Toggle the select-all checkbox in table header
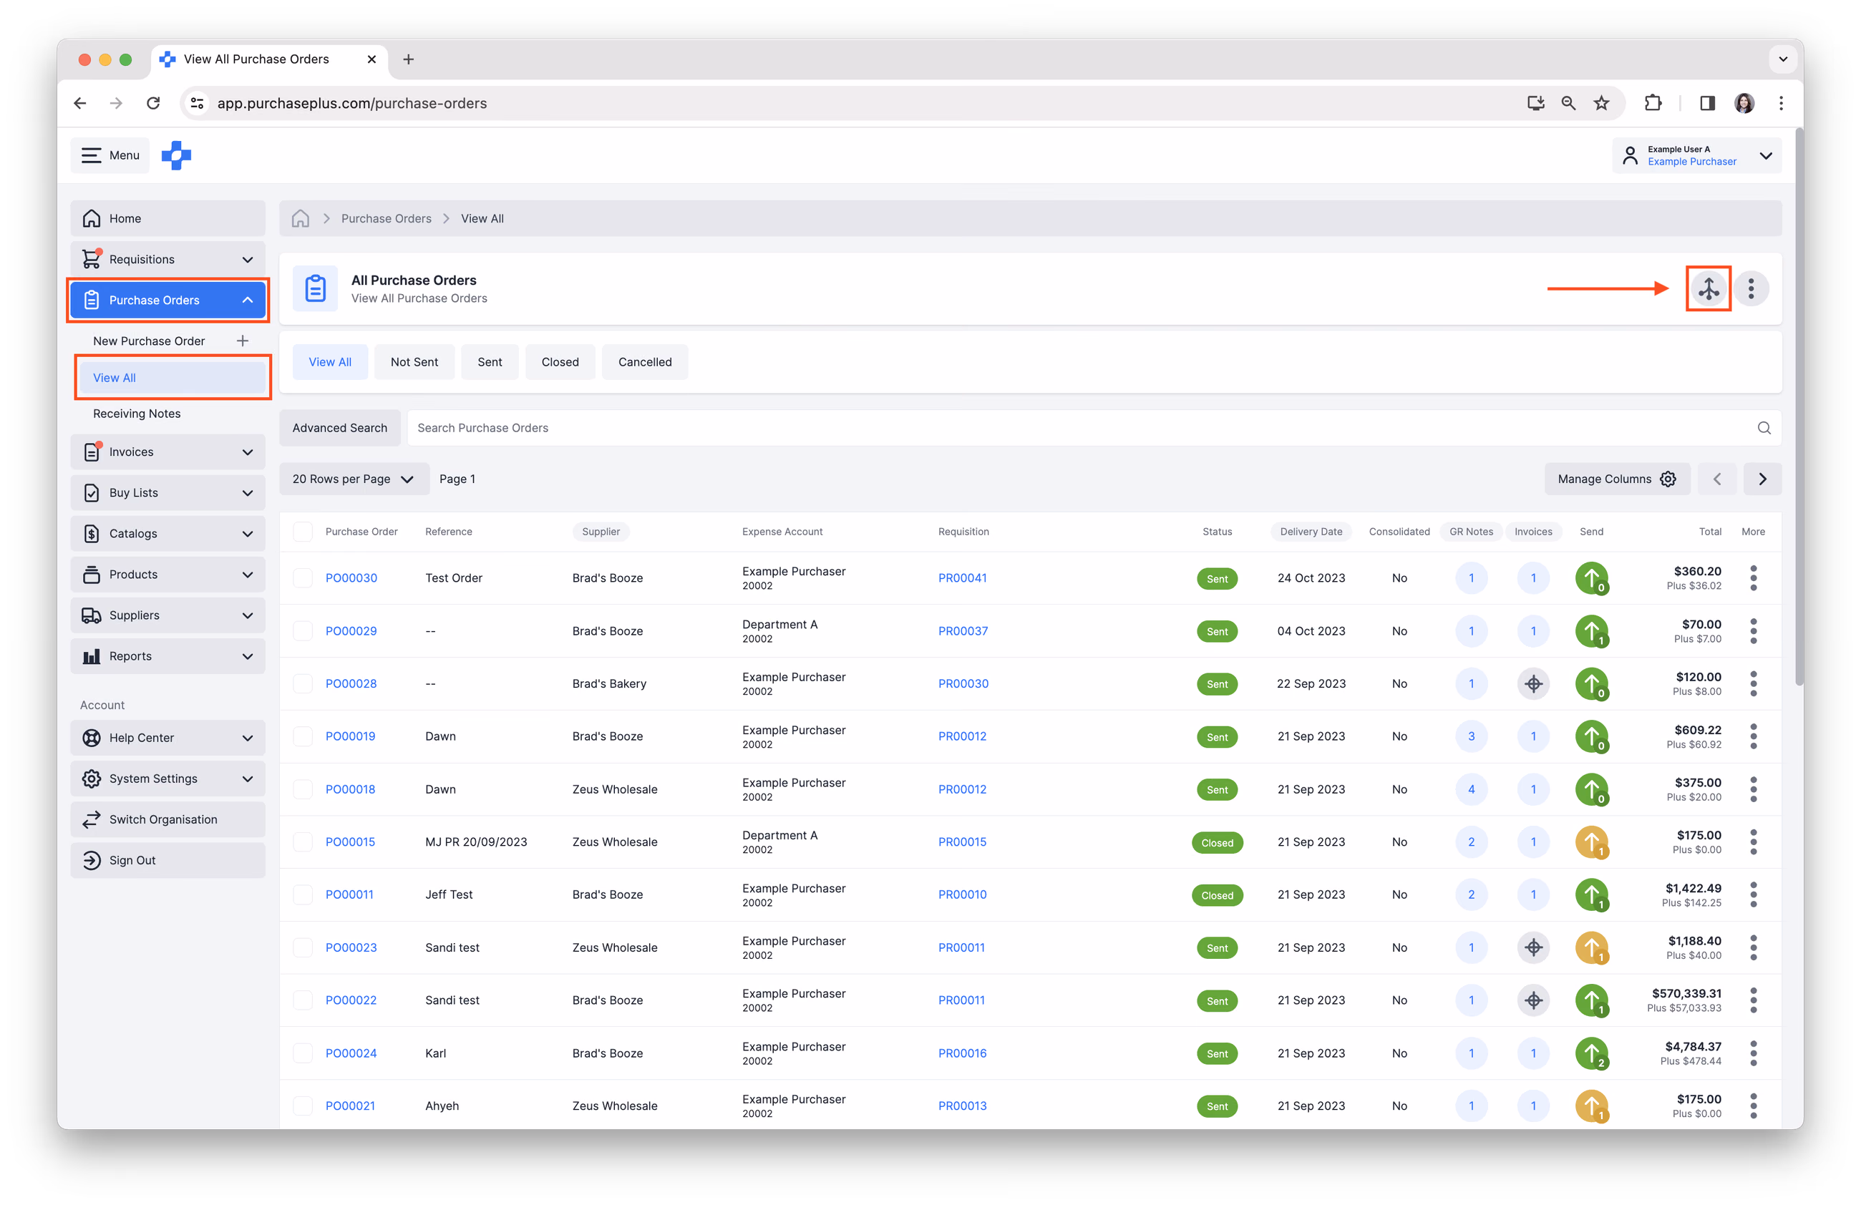The height and width of the screenshot is (1205, 1861). point(303,532)
